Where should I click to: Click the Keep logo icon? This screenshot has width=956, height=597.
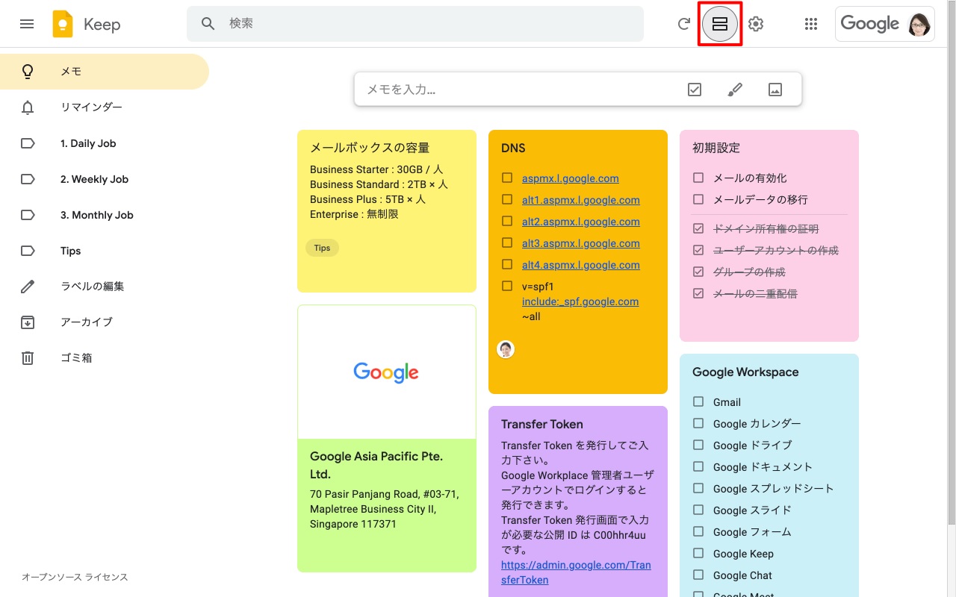pos(63,24)
